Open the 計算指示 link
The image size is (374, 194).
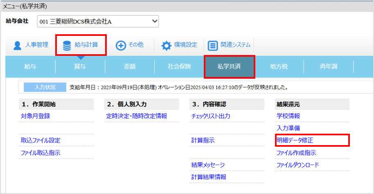(x=203, y=140)
